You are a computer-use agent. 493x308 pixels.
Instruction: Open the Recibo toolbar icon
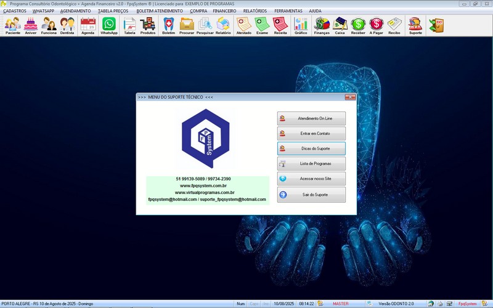tap(394, 25)
